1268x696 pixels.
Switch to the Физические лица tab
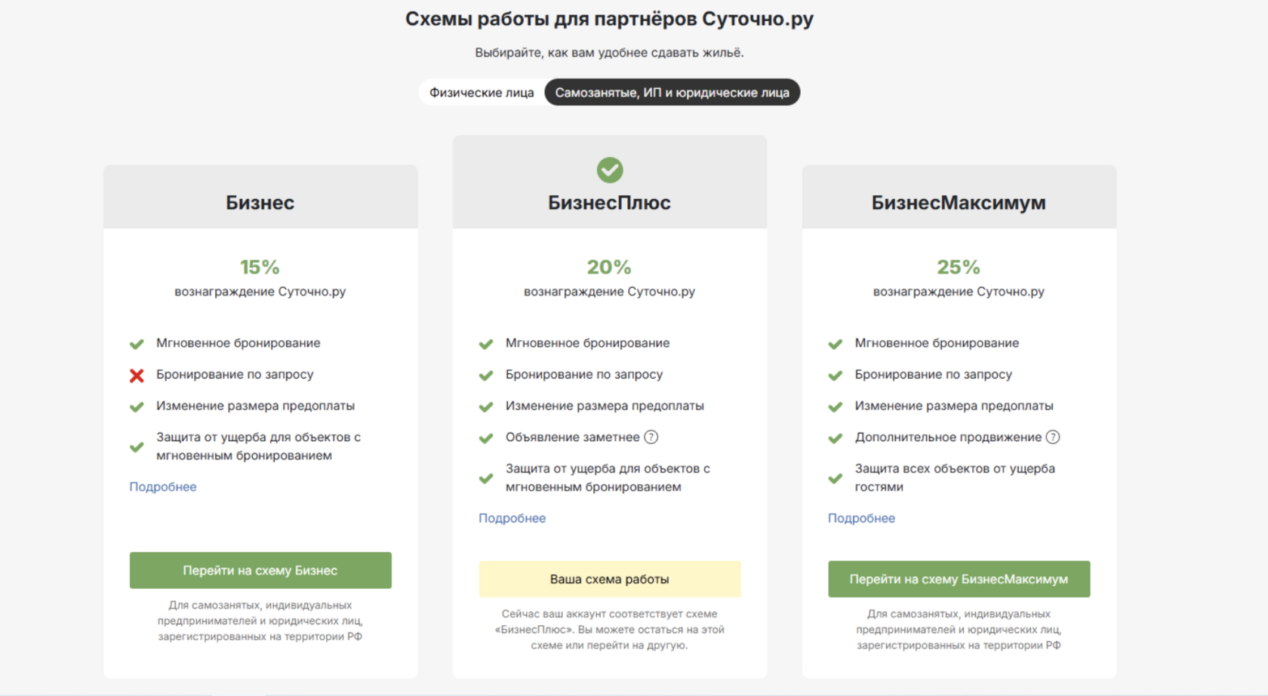point(482,93)
